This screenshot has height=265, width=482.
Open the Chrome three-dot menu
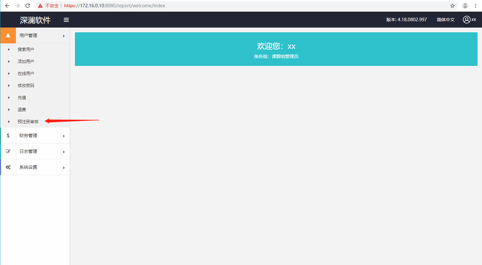click(475, 6)
